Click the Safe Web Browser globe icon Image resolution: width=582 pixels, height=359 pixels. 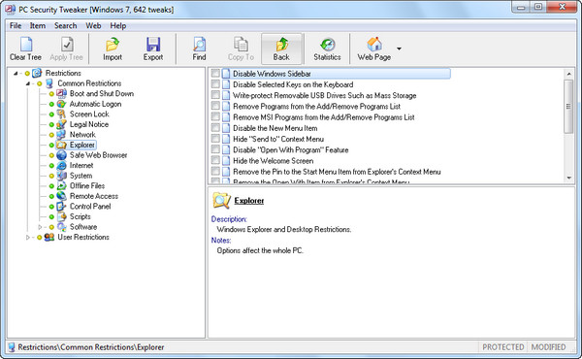click(61, 155)
